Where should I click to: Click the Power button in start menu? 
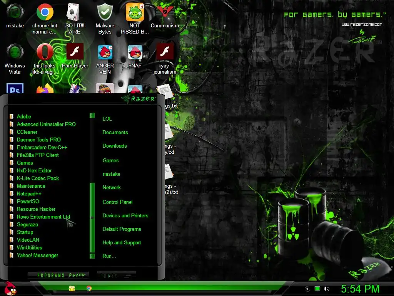click(x=116, y=275)
